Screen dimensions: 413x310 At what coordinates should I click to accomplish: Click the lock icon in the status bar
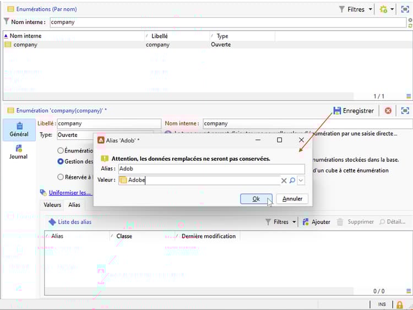tap(400, 304)
